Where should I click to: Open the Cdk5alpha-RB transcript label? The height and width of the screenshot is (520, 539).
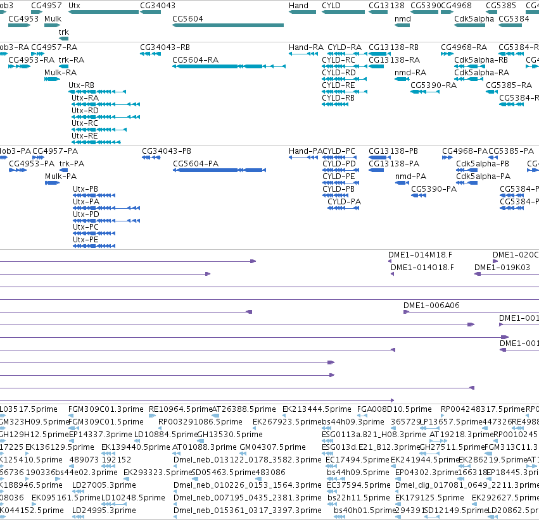click(x=481, y=59)
